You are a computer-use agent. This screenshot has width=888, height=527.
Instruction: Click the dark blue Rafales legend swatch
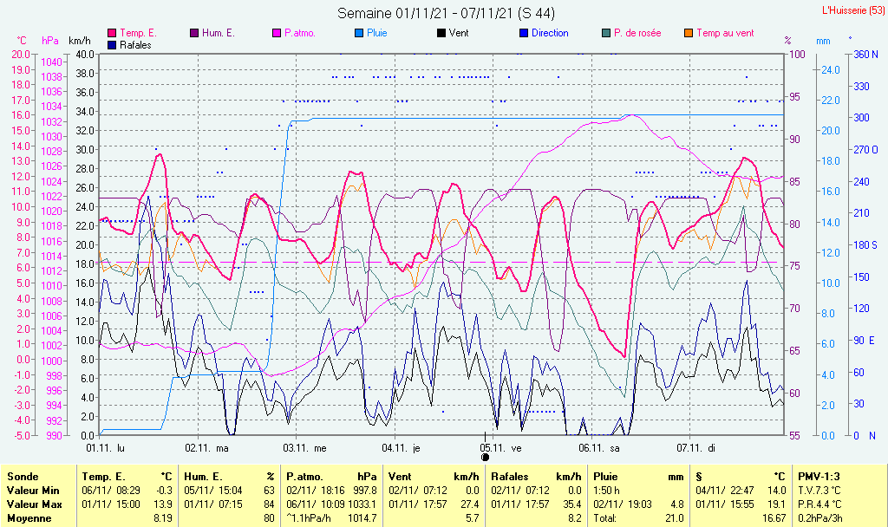112,45
